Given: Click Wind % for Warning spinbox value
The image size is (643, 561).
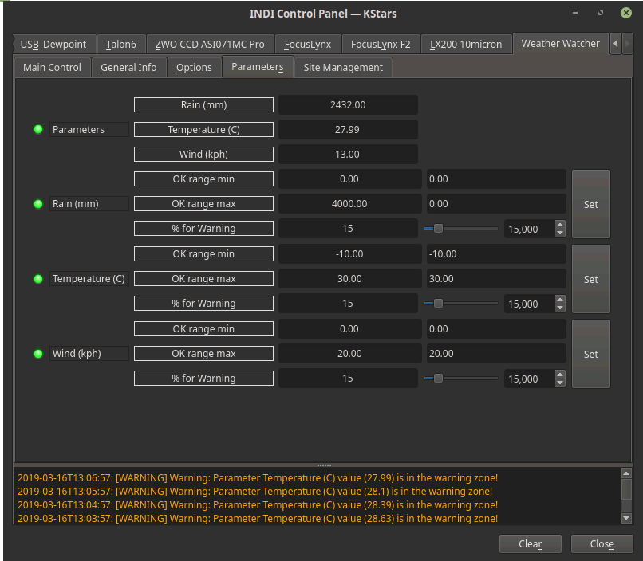Looking at the screenshot, I should (x=530, y=379).
